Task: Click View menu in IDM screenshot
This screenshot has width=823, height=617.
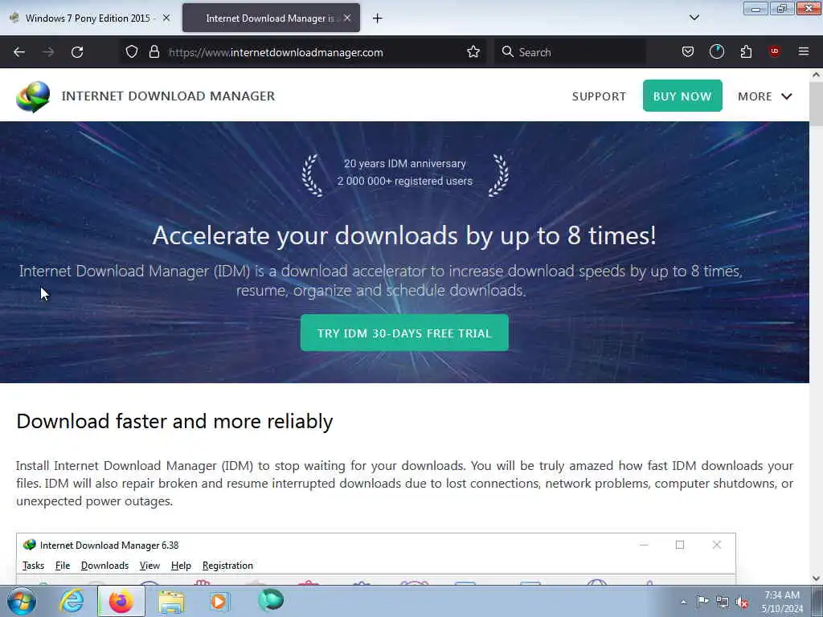Action: click(149, 566)
